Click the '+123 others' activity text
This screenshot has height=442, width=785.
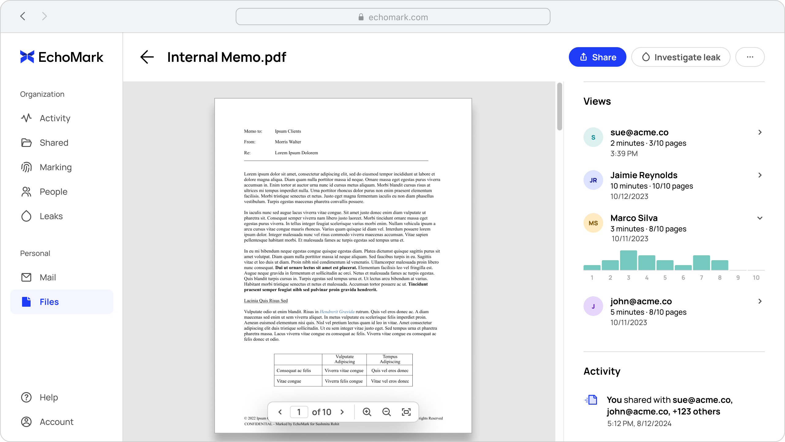(697, 411)
